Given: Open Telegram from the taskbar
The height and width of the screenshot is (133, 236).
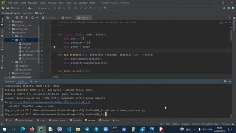Looking at the screenshot, I should (87, 129).
